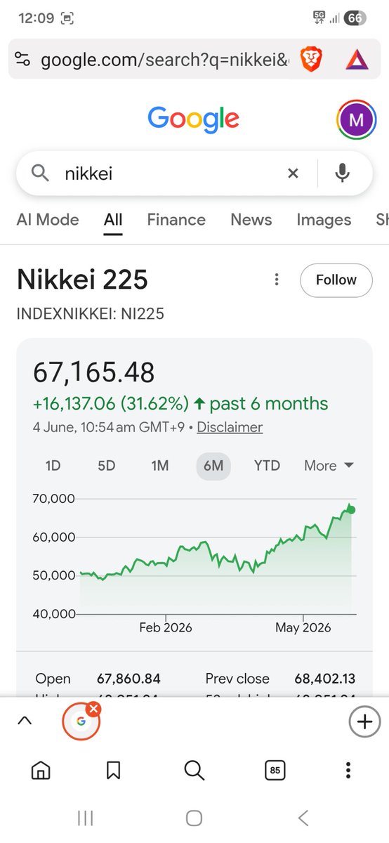This screenshot has width=389, height=843.
Task: Open new tab with plus icon
Action: tap(364, 721)
